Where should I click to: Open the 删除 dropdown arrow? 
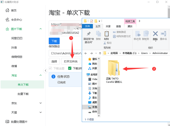point(155,41)
